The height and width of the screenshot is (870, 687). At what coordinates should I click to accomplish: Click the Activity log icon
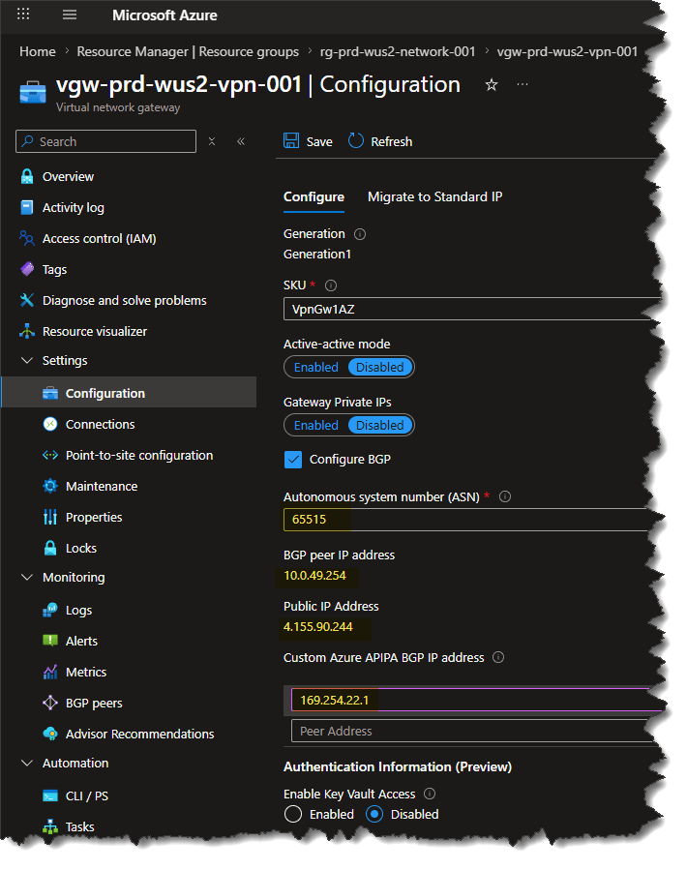(x=27, y=207)
